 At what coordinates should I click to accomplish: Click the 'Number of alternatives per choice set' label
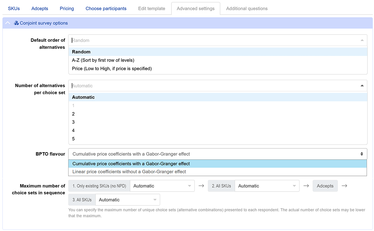point(40,89)
